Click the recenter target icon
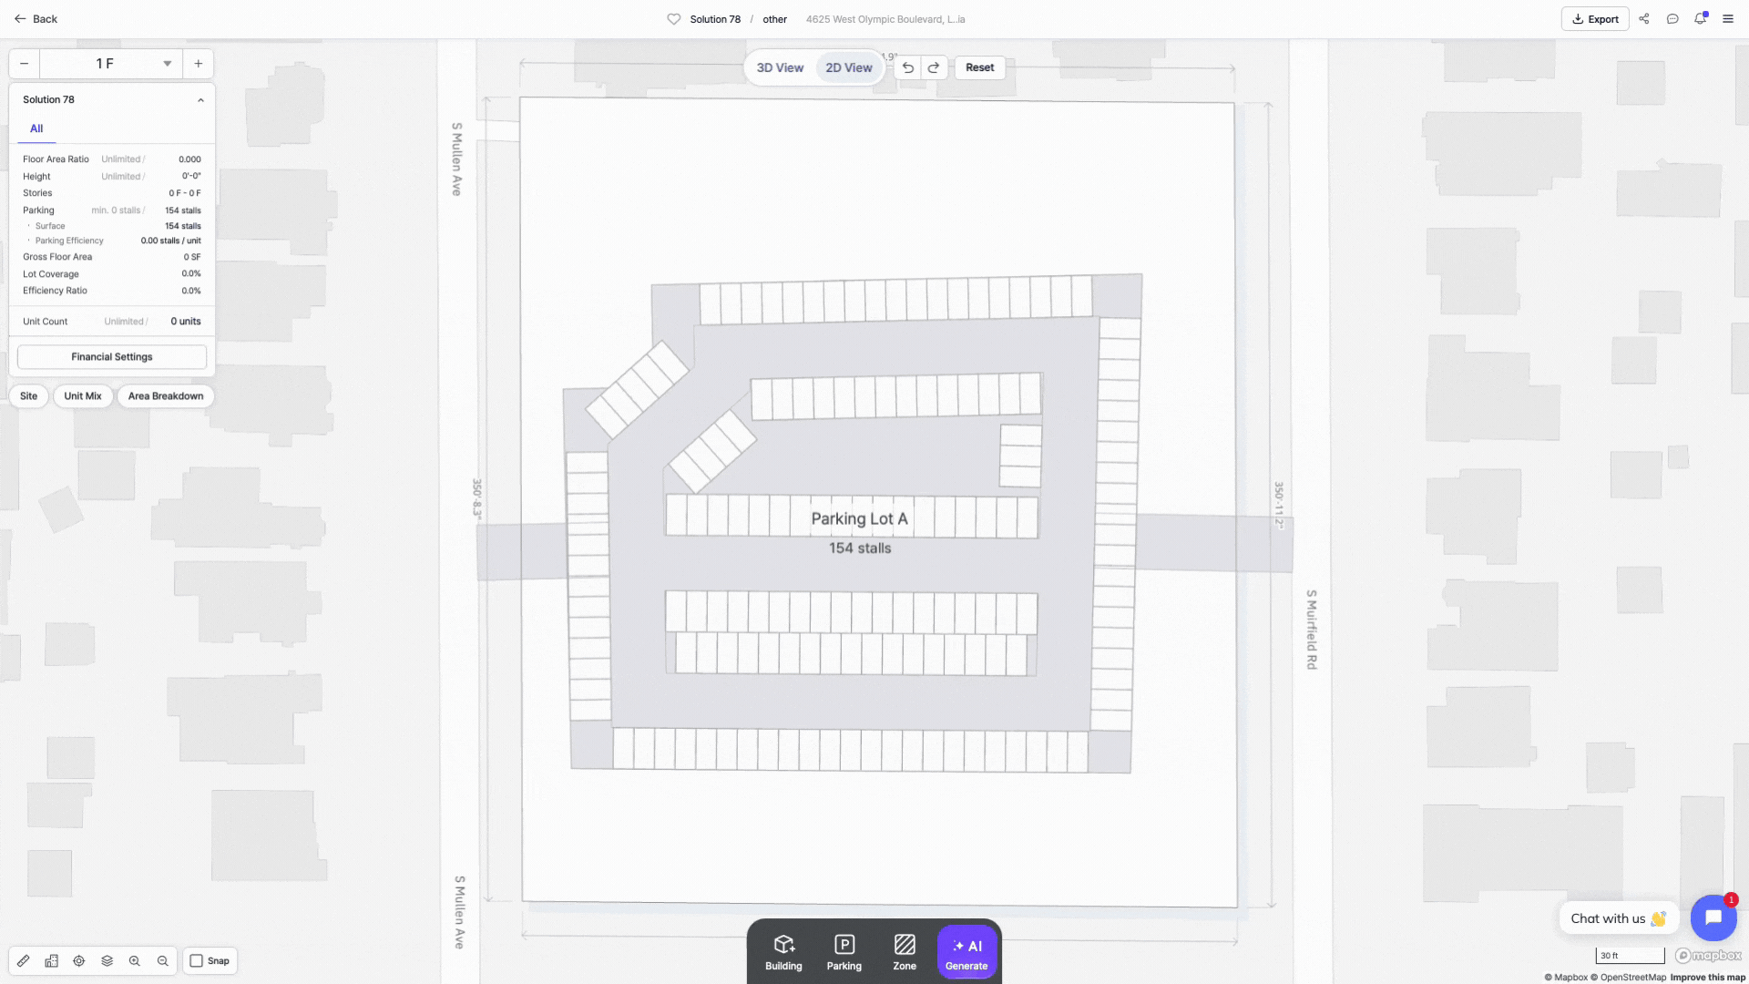 click(x=79, y=960)
